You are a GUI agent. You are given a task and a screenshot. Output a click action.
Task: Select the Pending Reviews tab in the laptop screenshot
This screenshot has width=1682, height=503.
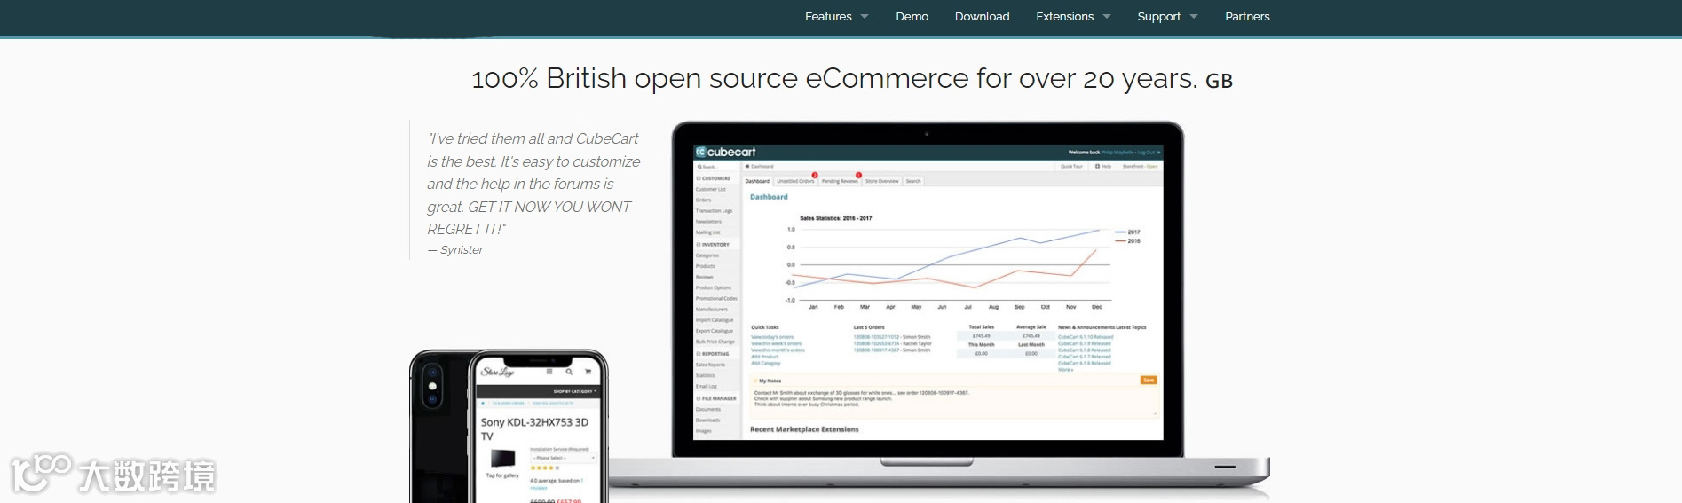(x=840, y=181)
